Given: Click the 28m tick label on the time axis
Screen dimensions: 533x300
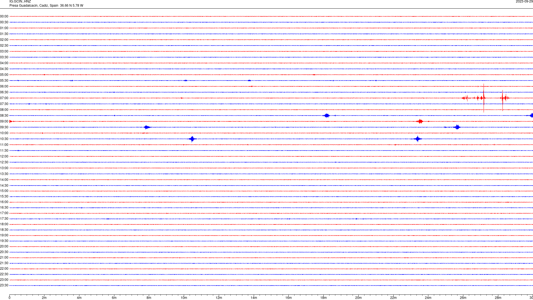Looking at the screenshot, I should pos(498,298).
